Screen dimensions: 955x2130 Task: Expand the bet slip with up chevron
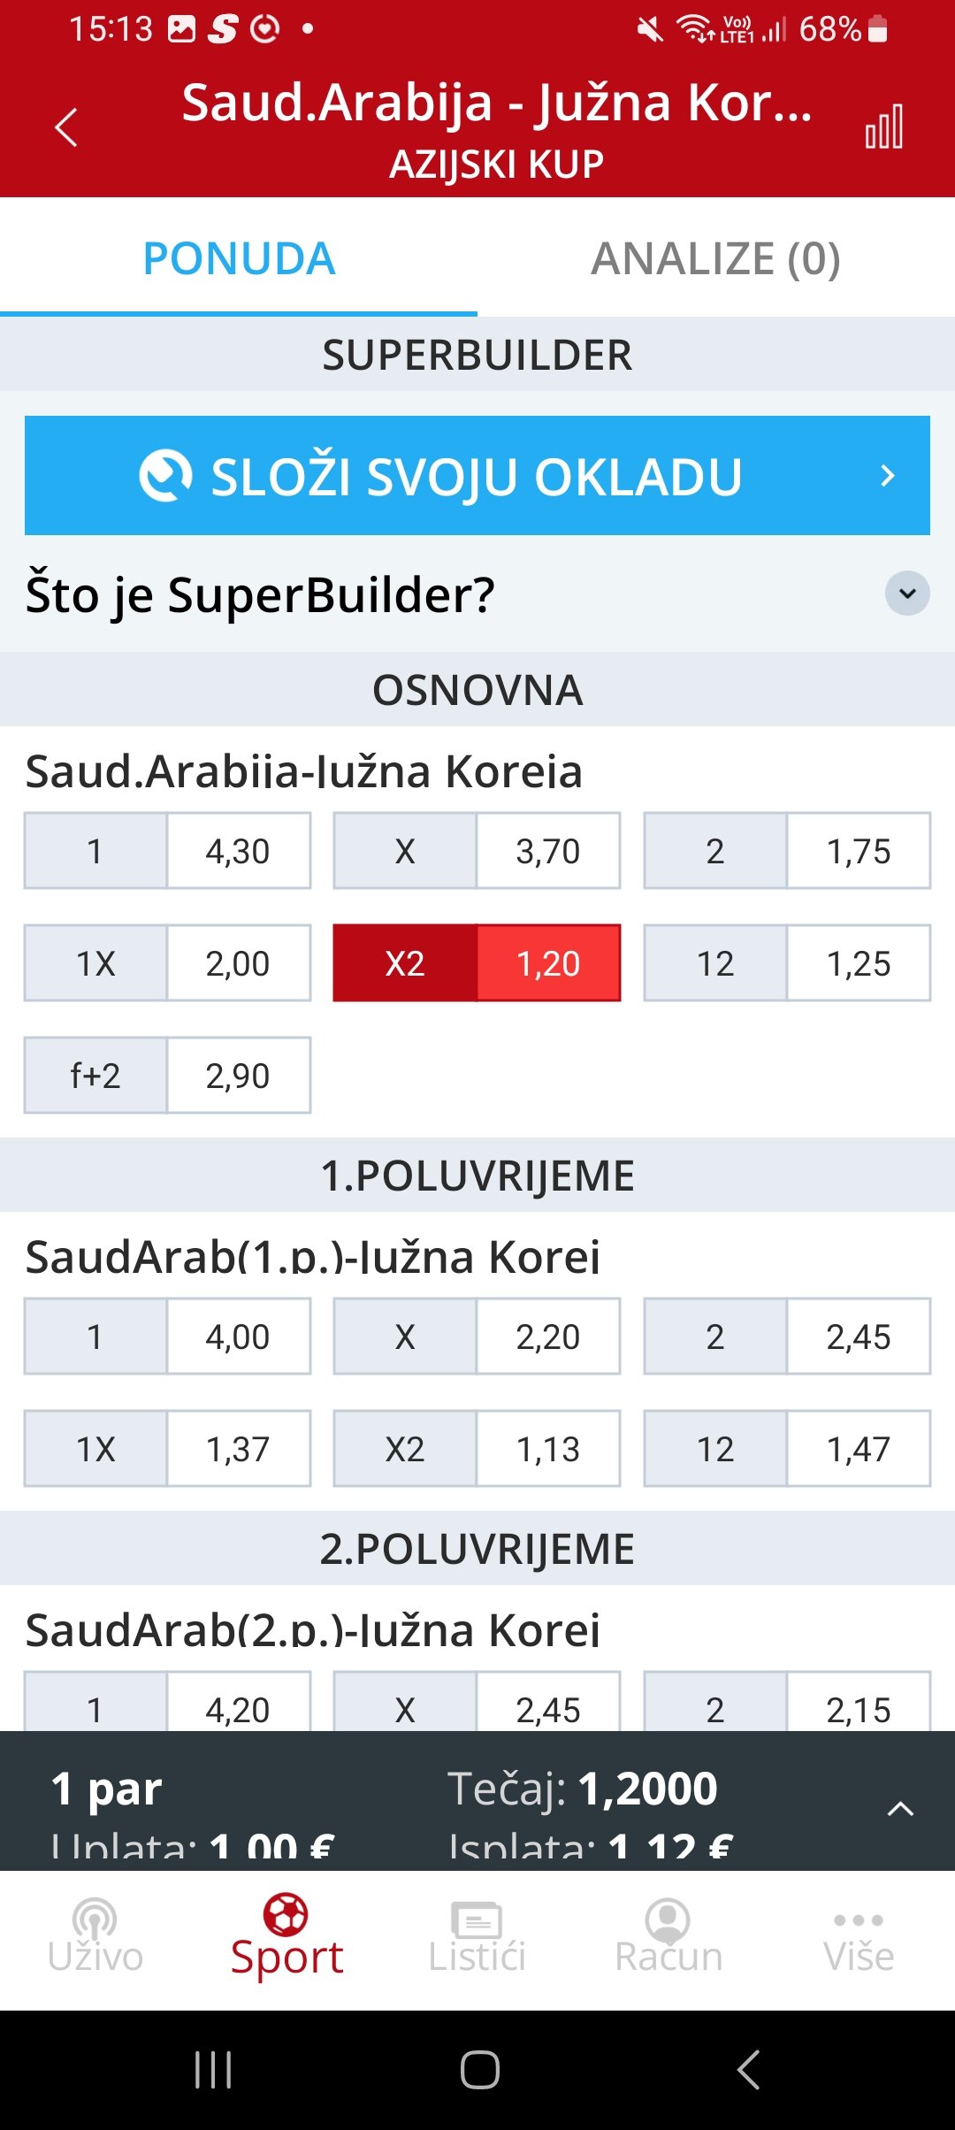[x=900, y=1809]
